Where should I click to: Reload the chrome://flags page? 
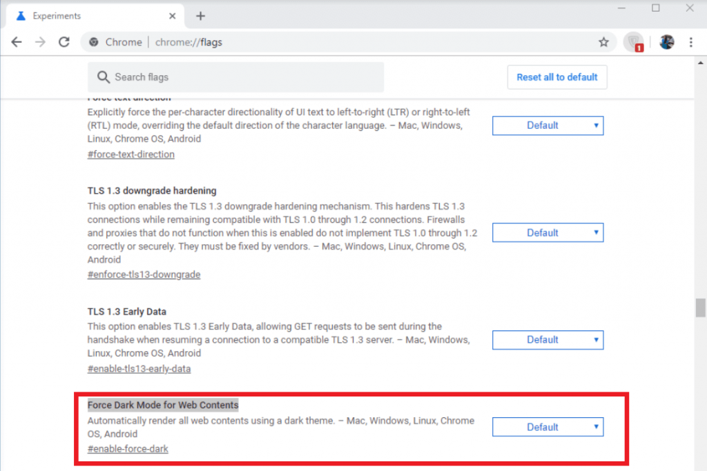[64, 42]
